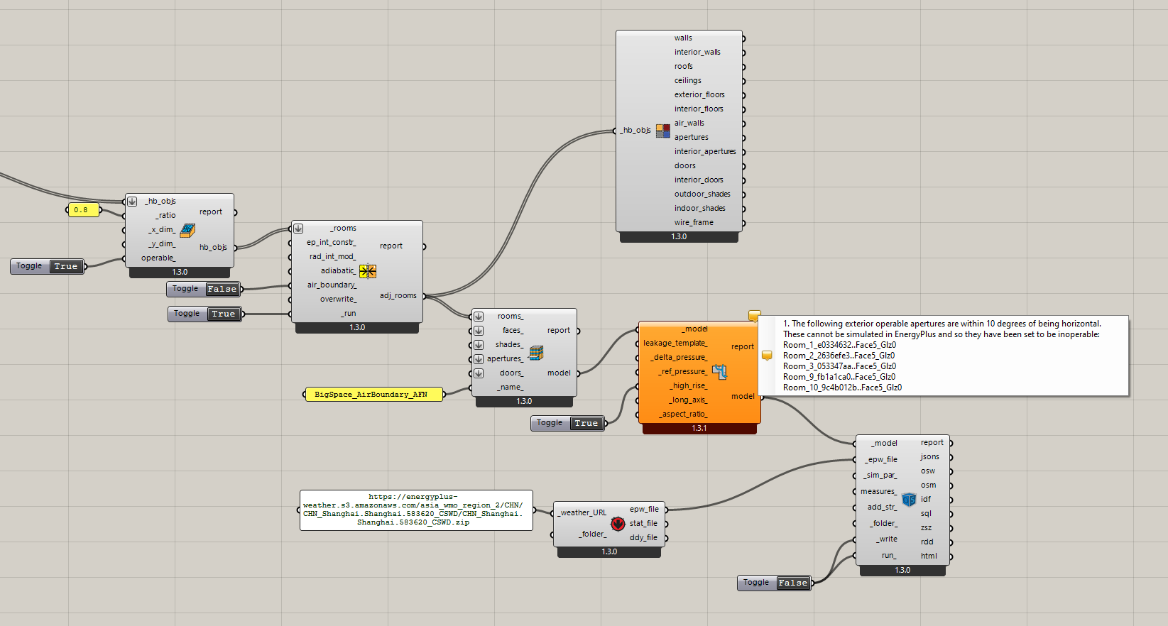The width and height of the screenshot is (1168, 626).
Task: Click the HB model component icon
Action: (x=536, y=353)
